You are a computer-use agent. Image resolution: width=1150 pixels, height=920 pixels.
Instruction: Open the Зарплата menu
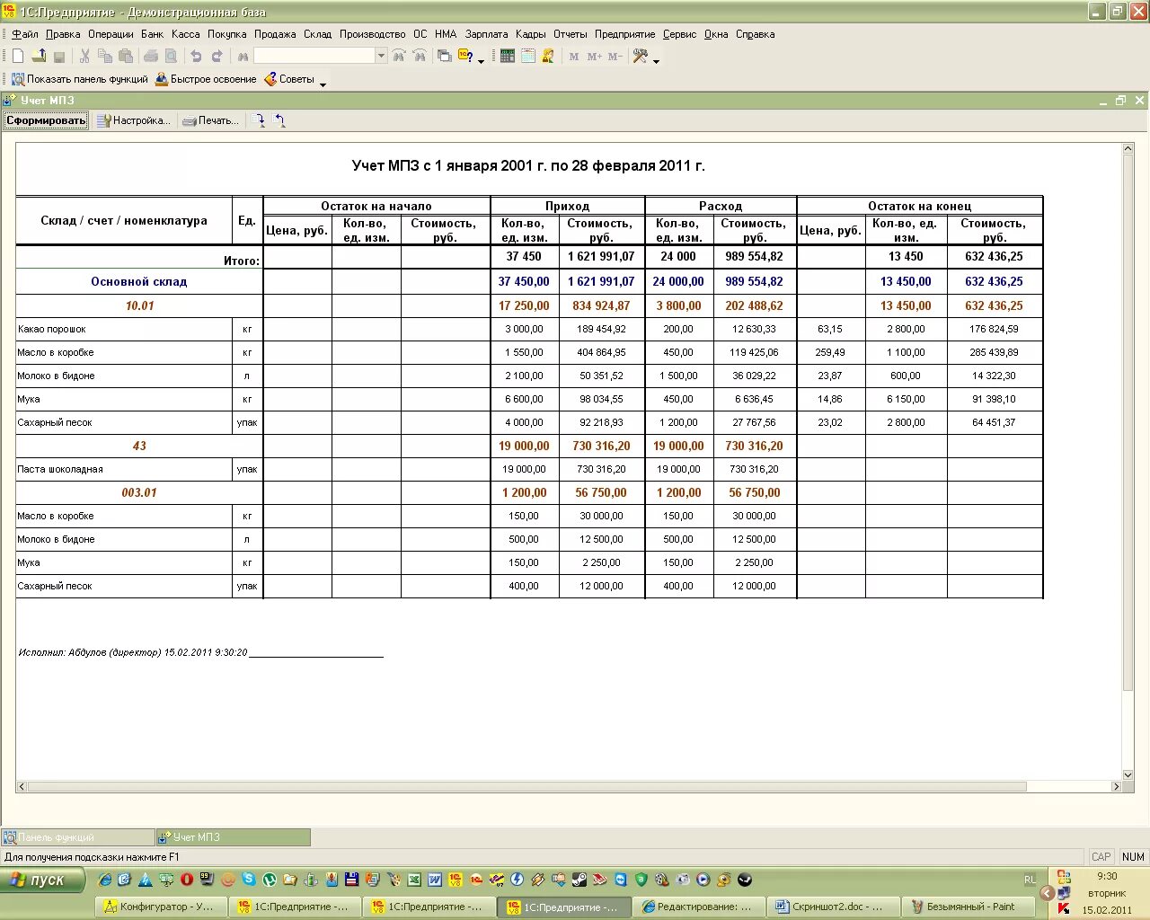[x=486, y=34]
